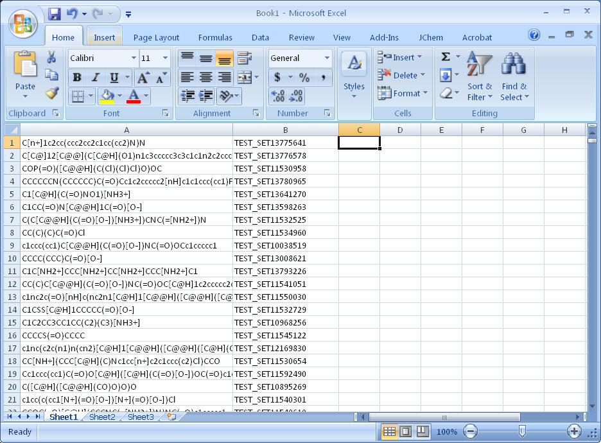Select the Format Painter brush icon
This screenshot has height=443, width=601.
point(52,93)
